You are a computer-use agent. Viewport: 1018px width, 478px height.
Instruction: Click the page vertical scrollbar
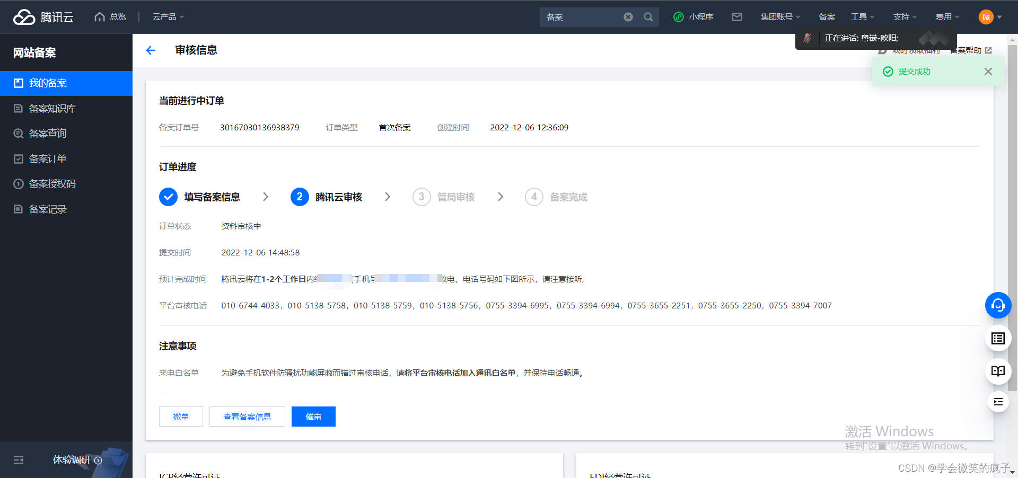[1012, 217]
